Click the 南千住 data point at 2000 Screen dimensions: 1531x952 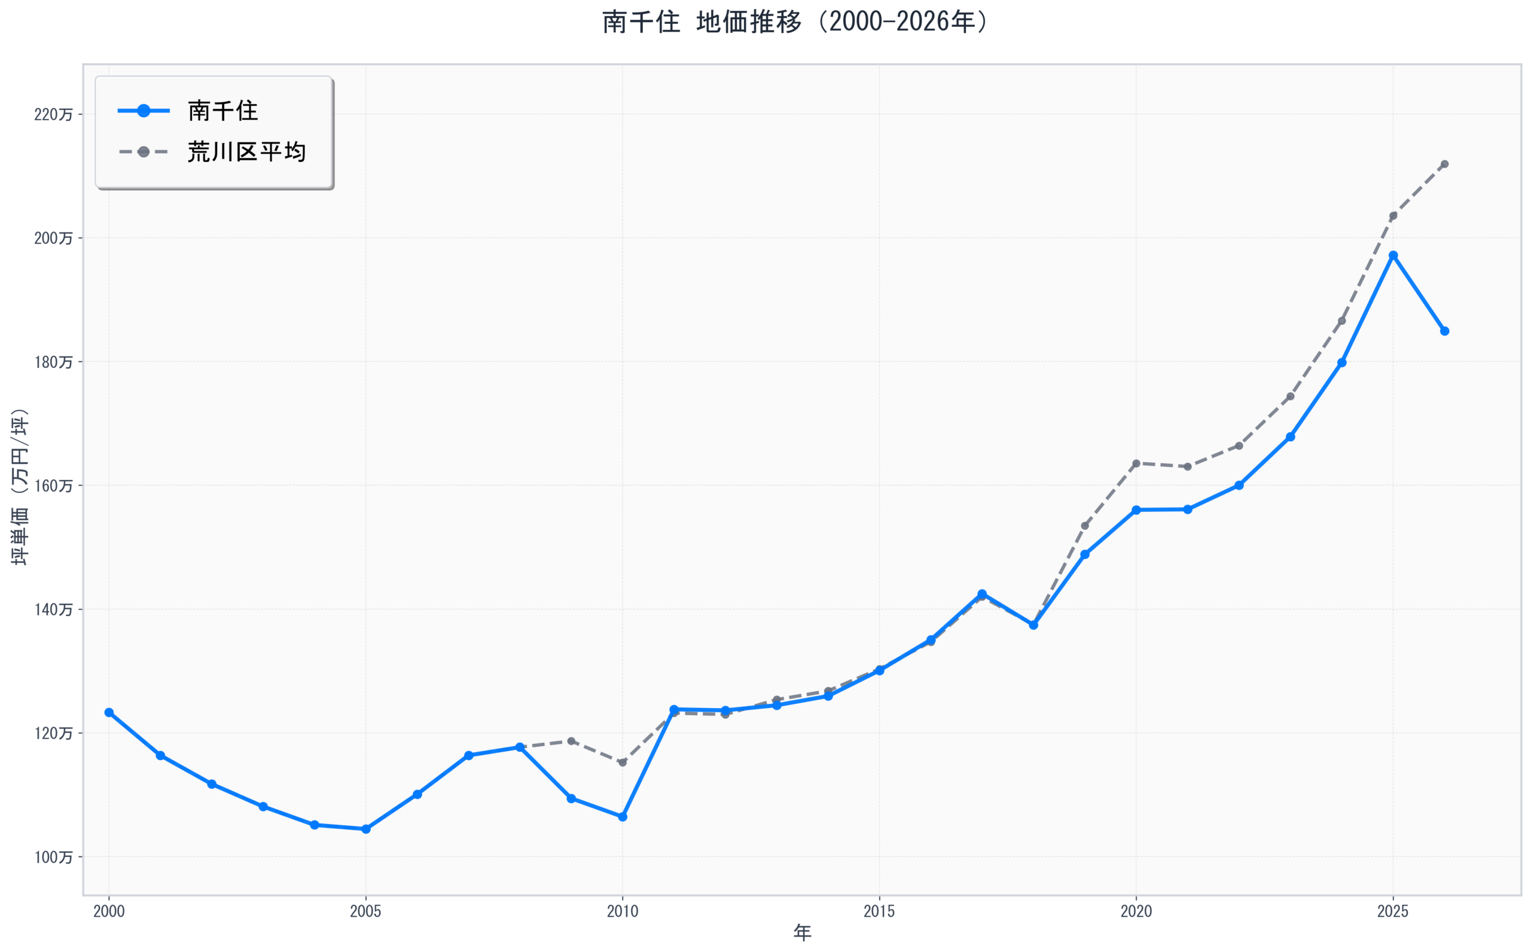(x=109, y=712)
